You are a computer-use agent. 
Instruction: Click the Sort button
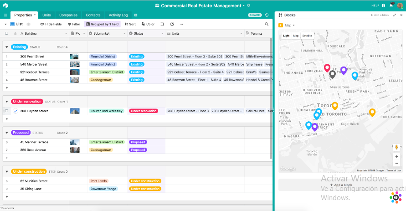click(130, 24)
